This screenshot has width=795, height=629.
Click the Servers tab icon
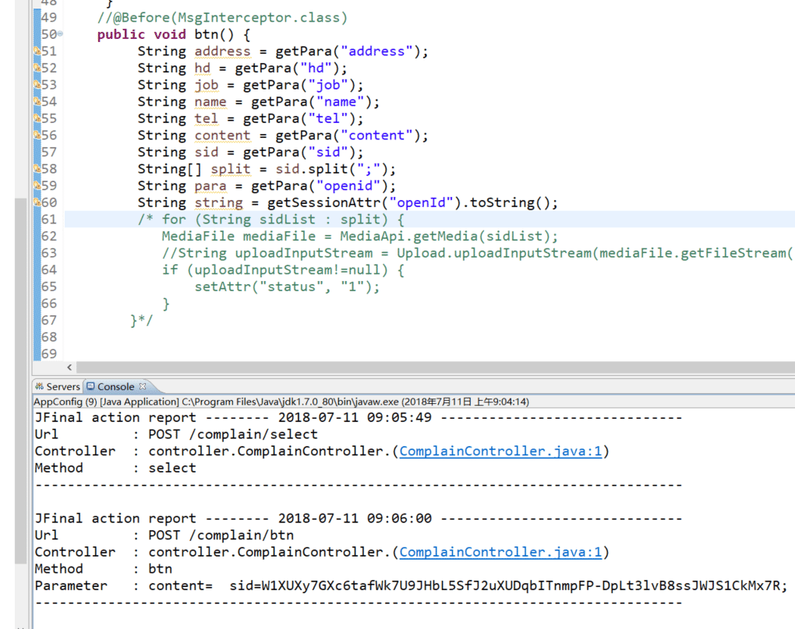coord(39,386)
